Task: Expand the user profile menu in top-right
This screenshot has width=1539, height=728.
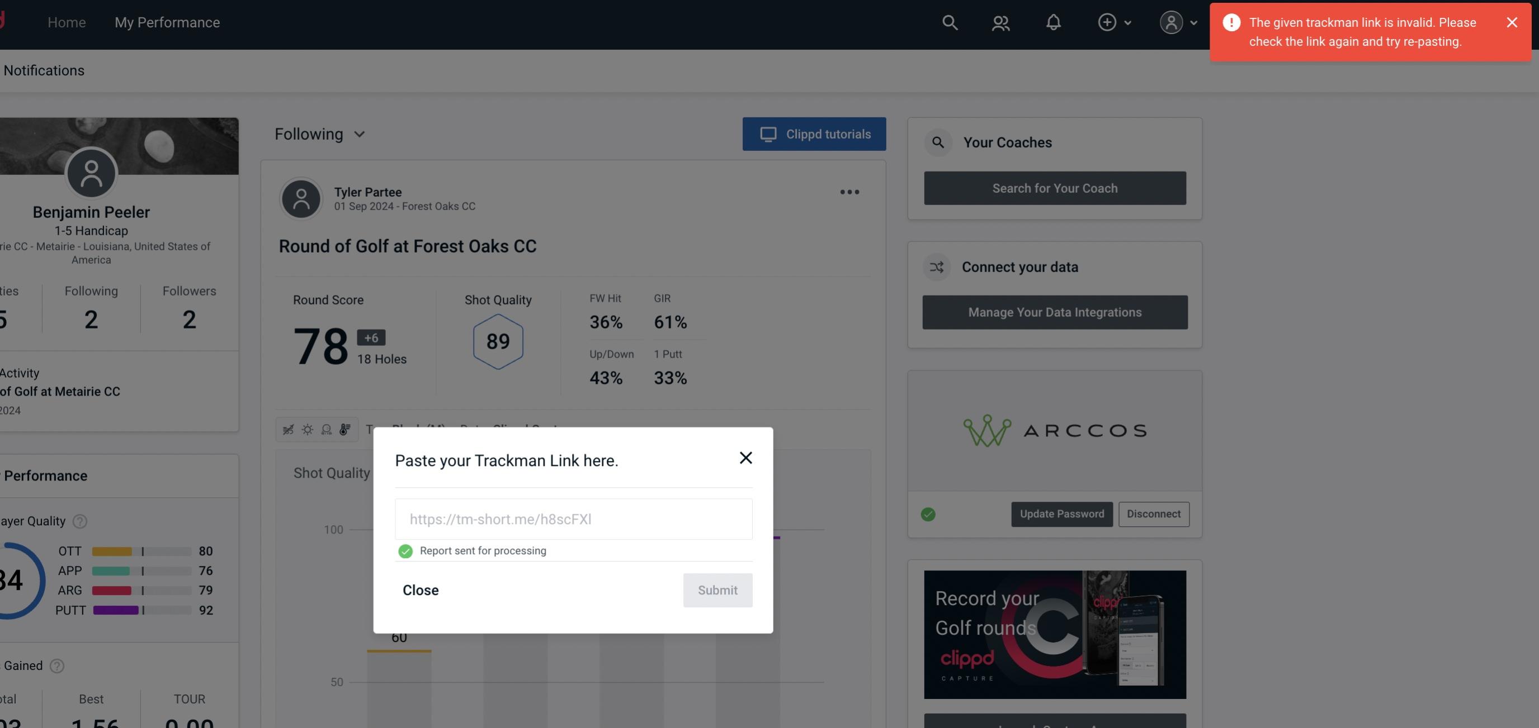Action: click(1178, 22)
